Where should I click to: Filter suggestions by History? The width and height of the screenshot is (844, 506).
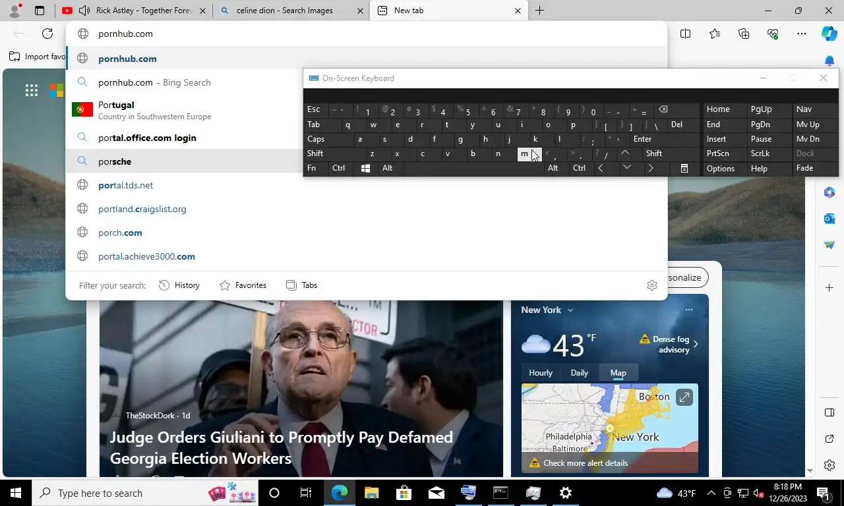point(179,285)
